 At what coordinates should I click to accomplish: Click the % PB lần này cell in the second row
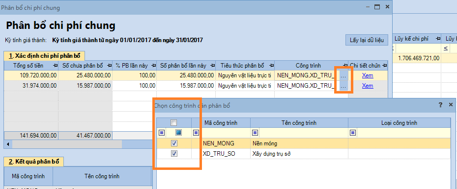coord(134,86)
